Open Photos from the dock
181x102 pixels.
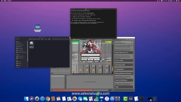(x=75, y=99)
